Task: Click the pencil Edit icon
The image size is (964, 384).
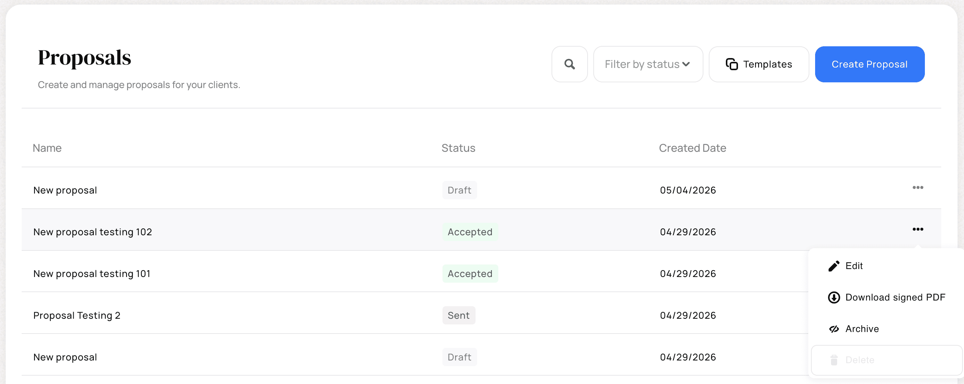Action: pyautogui.click(x=834, y=266)
